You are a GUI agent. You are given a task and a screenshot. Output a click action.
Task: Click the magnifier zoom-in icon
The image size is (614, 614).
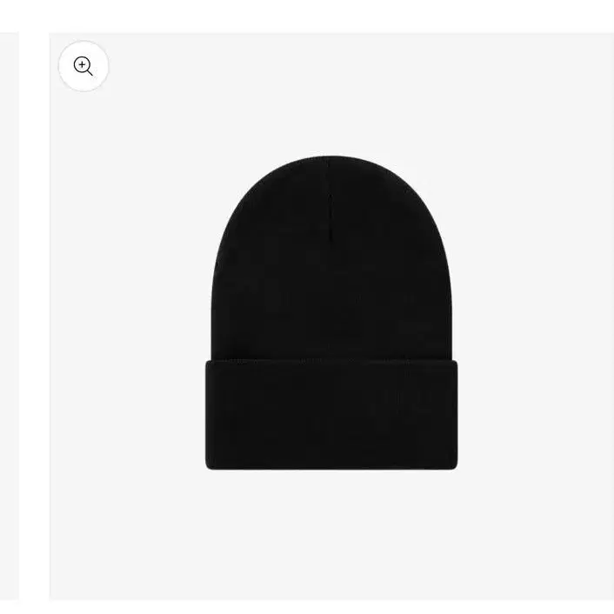click(x=83, y=66)
